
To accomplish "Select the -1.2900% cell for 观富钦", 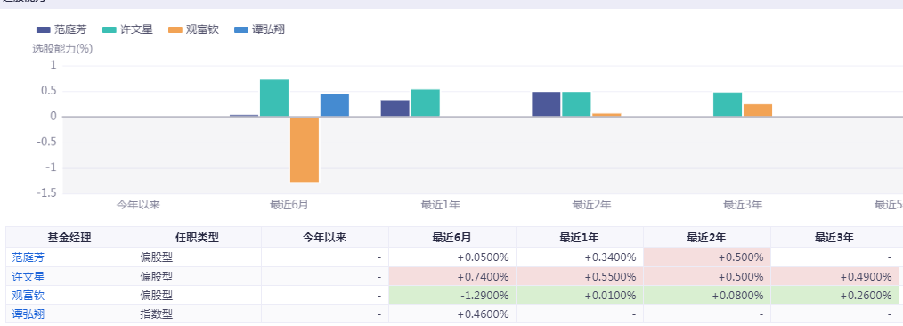I will (452, 296).
